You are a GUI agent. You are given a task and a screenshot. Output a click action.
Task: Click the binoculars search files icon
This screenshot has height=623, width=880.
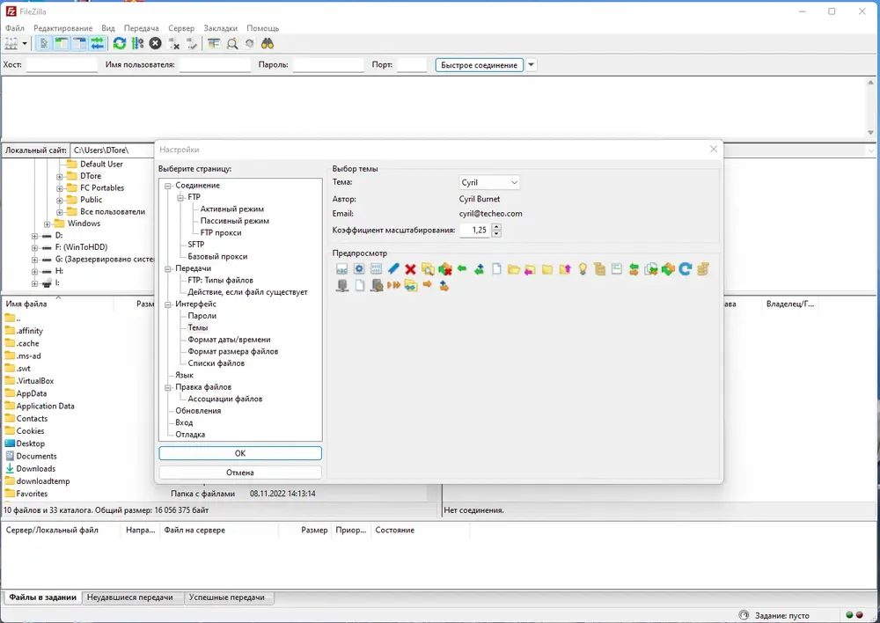[268, 44]
